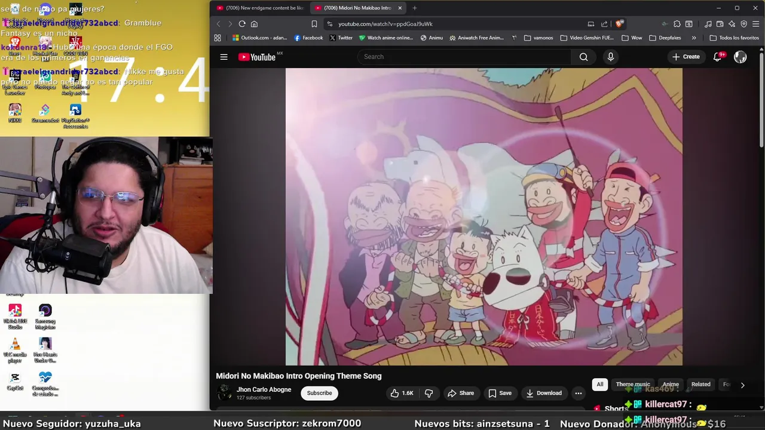Open the Aniwatch Free Anime bookmark
This screenshot has height=430, width=765.
click(x=476, y=38)
